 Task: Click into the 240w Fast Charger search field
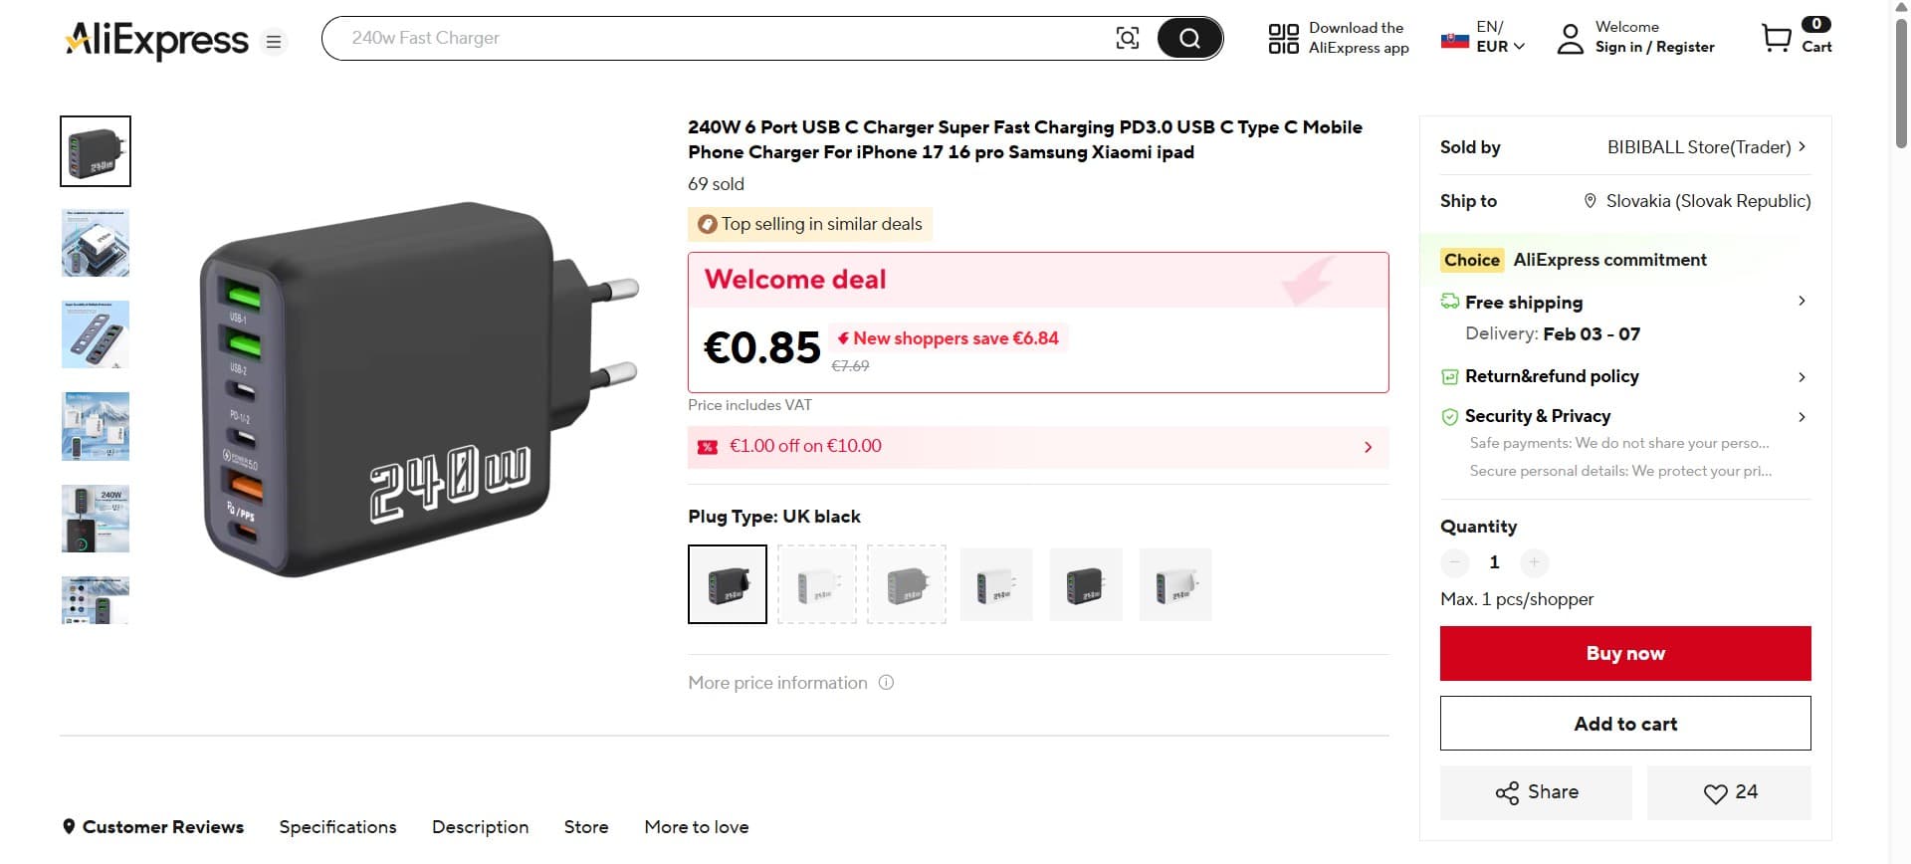[x=717, y=39]
